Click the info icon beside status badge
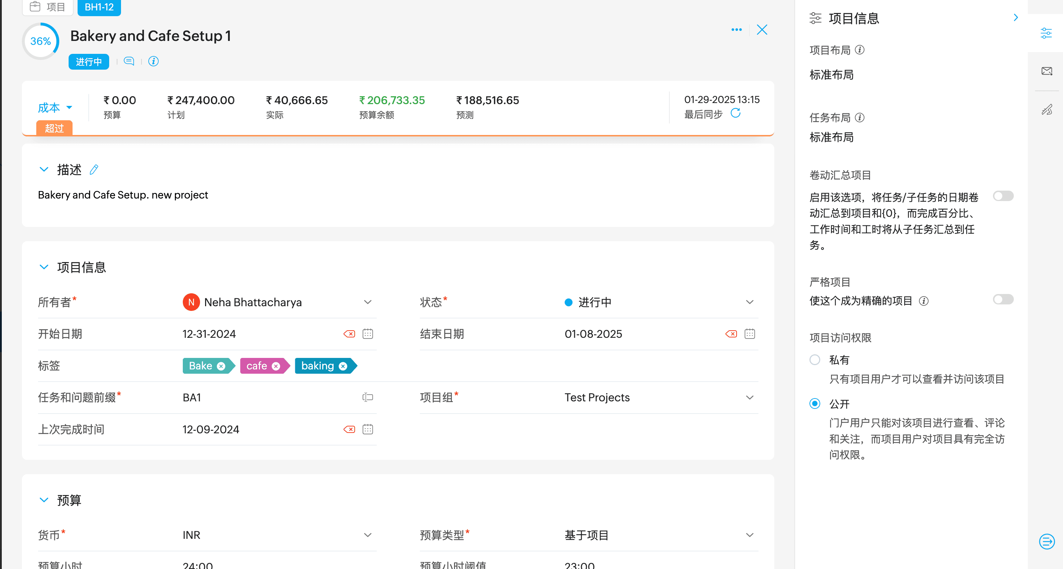 tap(153, 61)
